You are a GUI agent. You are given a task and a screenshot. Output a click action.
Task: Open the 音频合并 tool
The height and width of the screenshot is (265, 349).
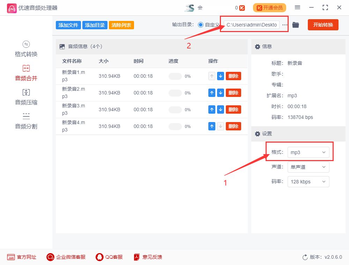tap(26, 73)
